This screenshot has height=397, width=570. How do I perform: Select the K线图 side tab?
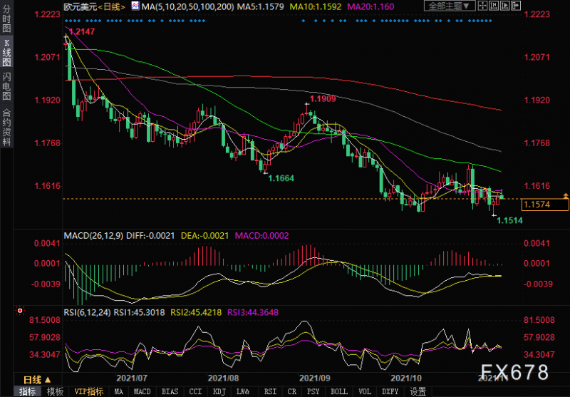click(x=6, y=53)
